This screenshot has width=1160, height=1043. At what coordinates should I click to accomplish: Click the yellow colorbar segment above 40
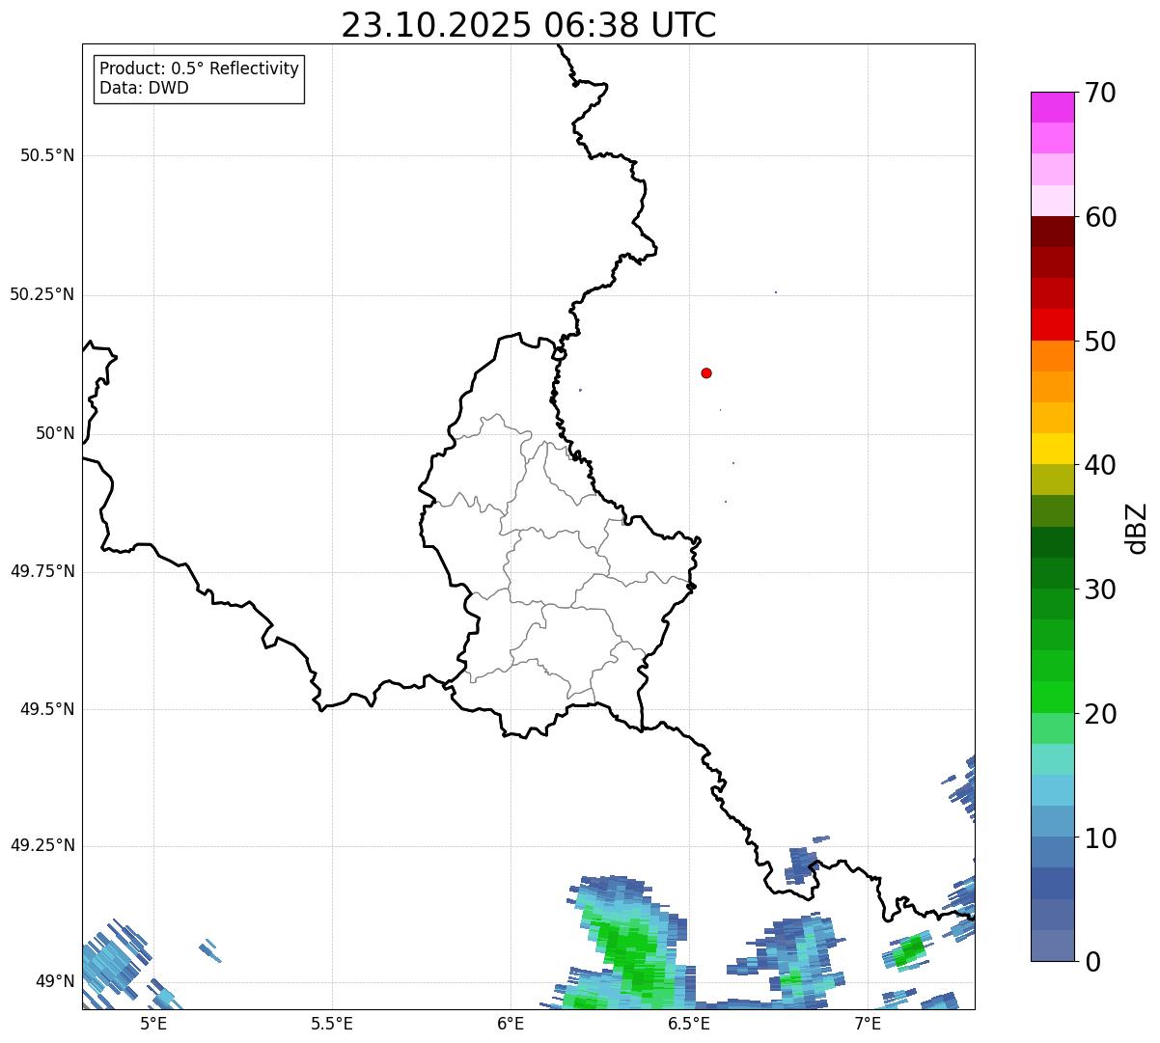point(1052,449)
